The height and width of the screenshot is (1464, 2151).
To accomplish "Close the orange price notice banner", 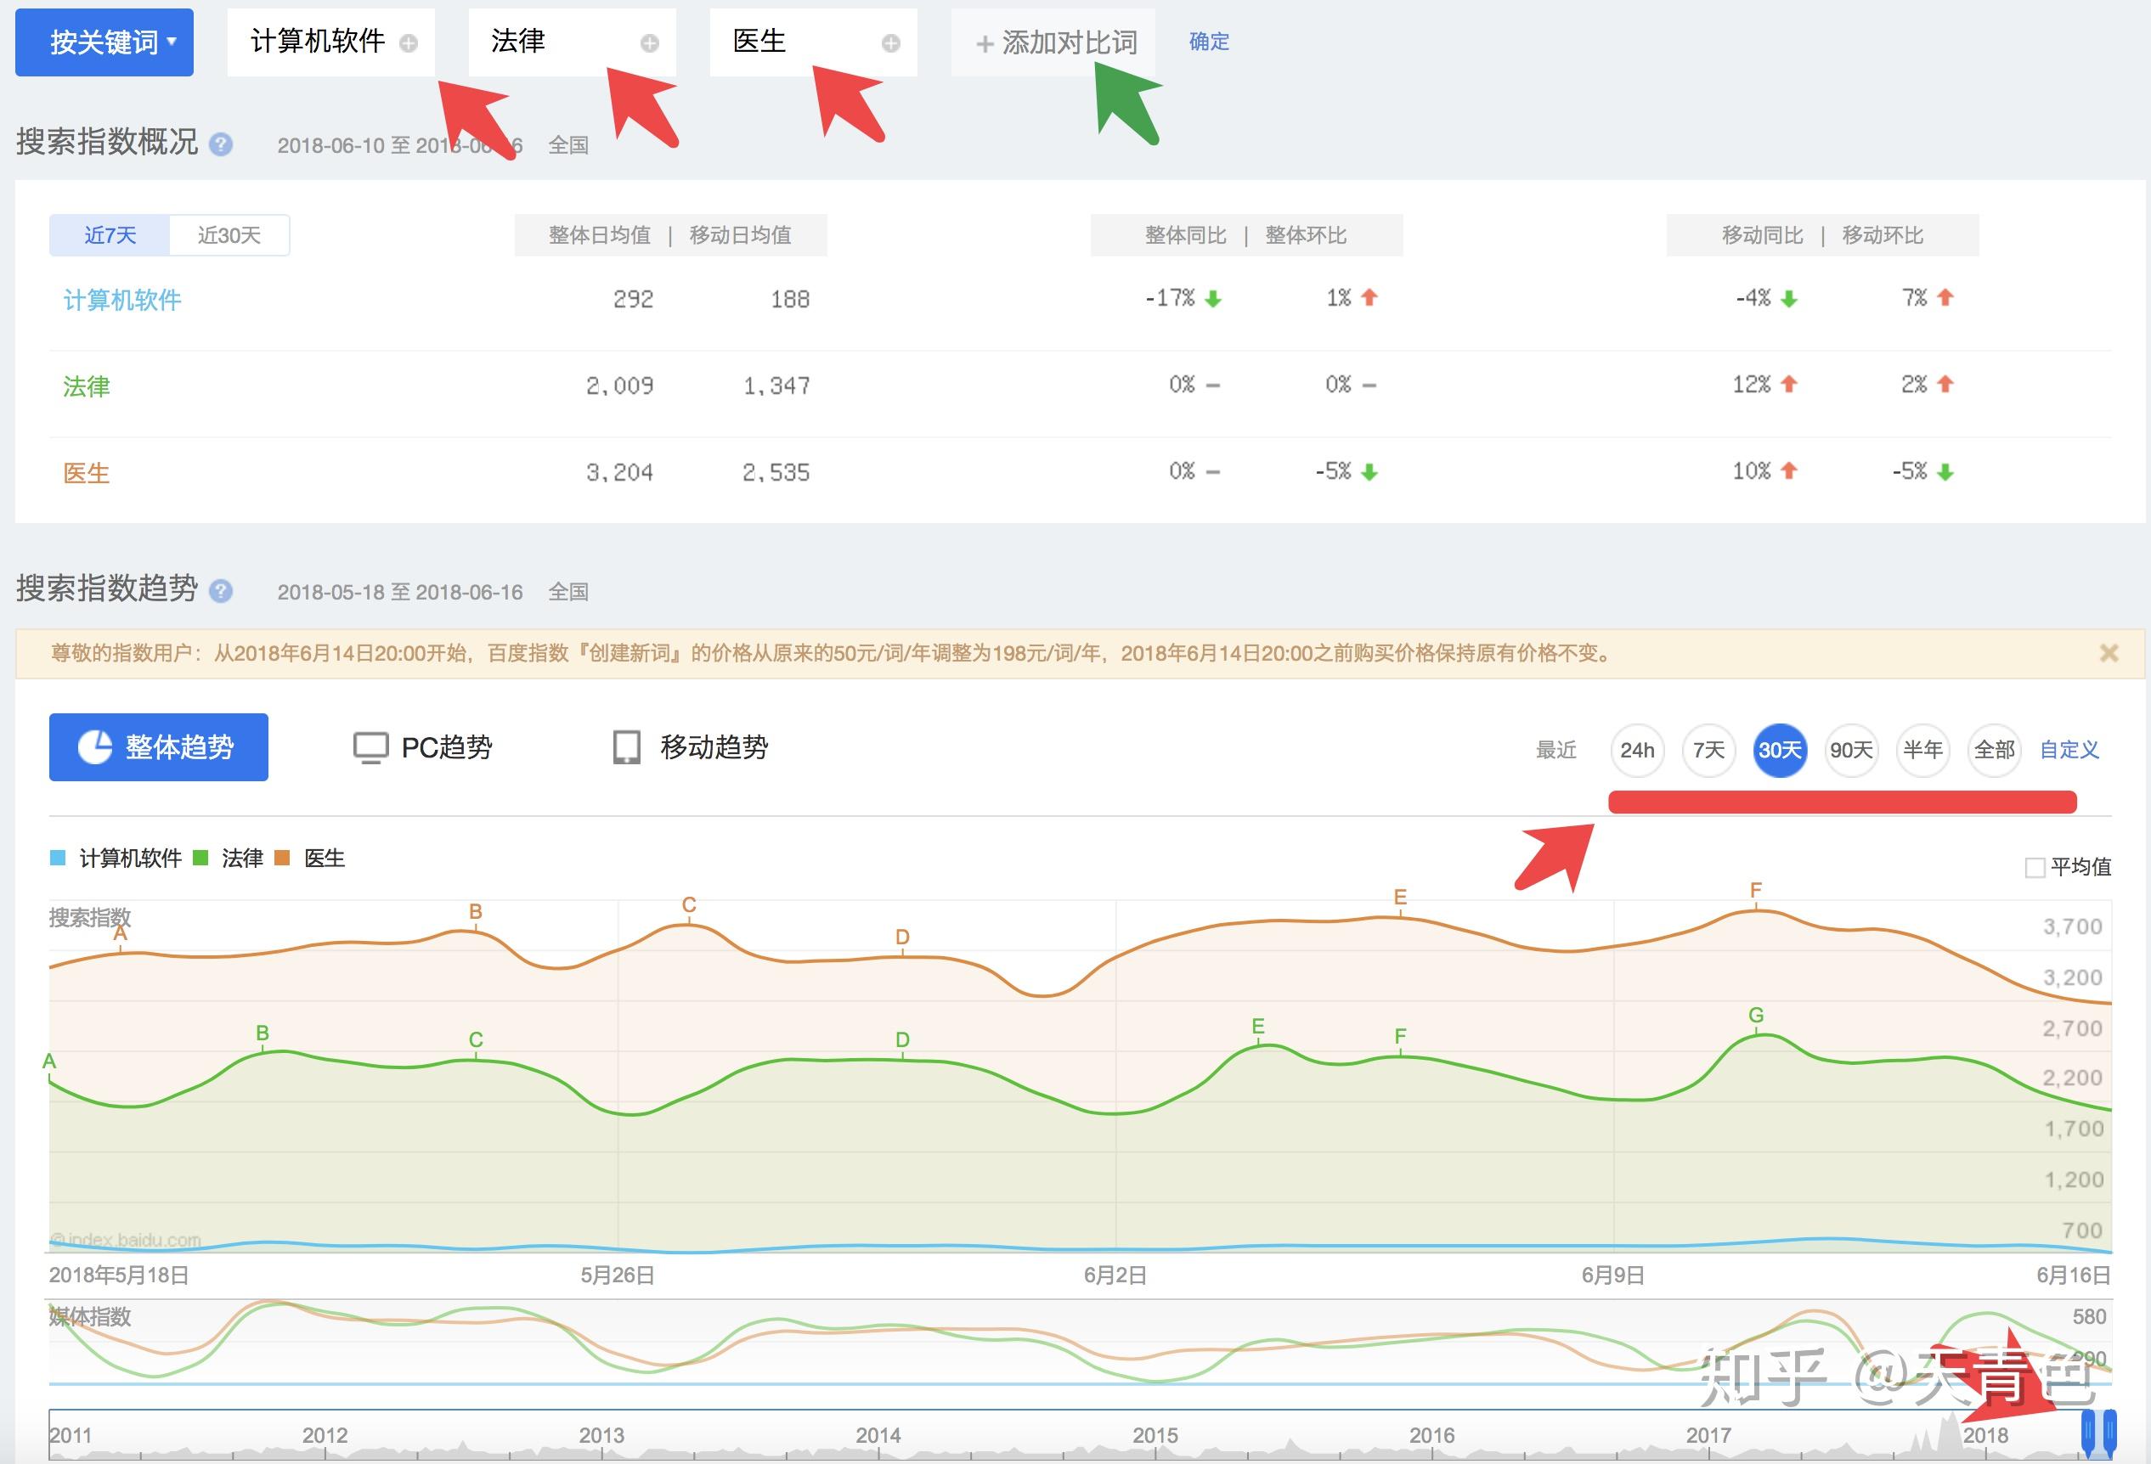I will click(x=2109, y=653).
